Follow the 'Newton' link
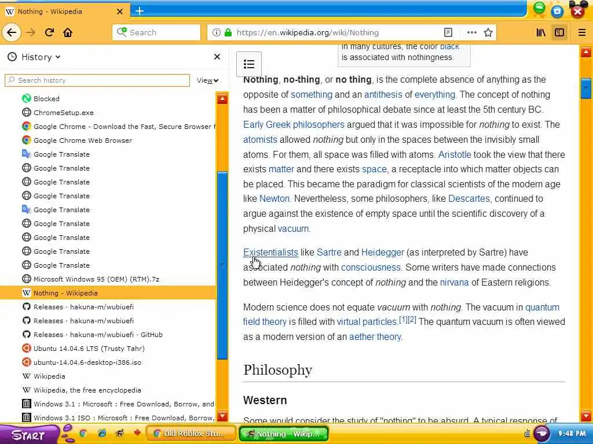This screenshot has height=444, width=593. [x=274, y=199]
